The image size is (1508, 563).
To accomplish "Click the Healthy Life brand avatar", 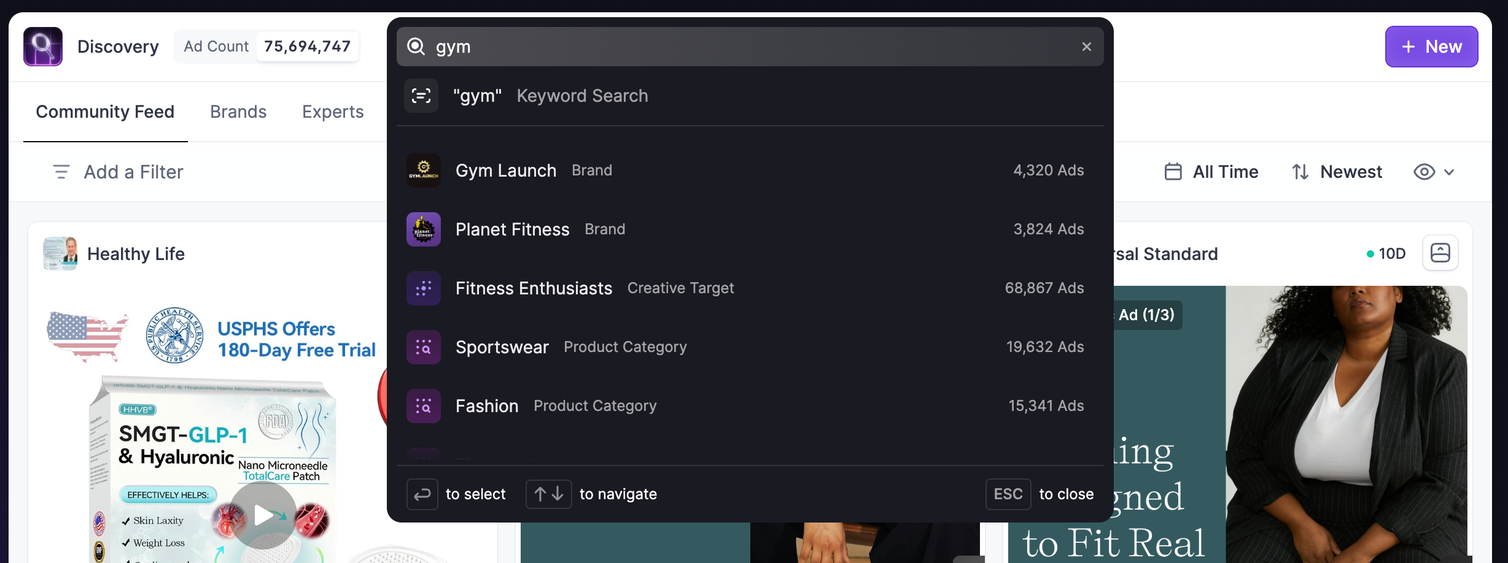I will coord(60,253).
